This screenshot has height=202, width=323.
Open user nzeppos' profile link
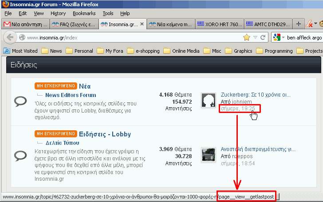[x=242, y=156]
